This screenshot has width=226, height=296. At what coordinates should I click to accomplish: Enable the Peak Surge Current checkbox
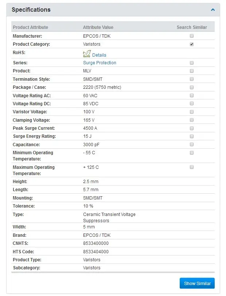click(x=192, y=128)
